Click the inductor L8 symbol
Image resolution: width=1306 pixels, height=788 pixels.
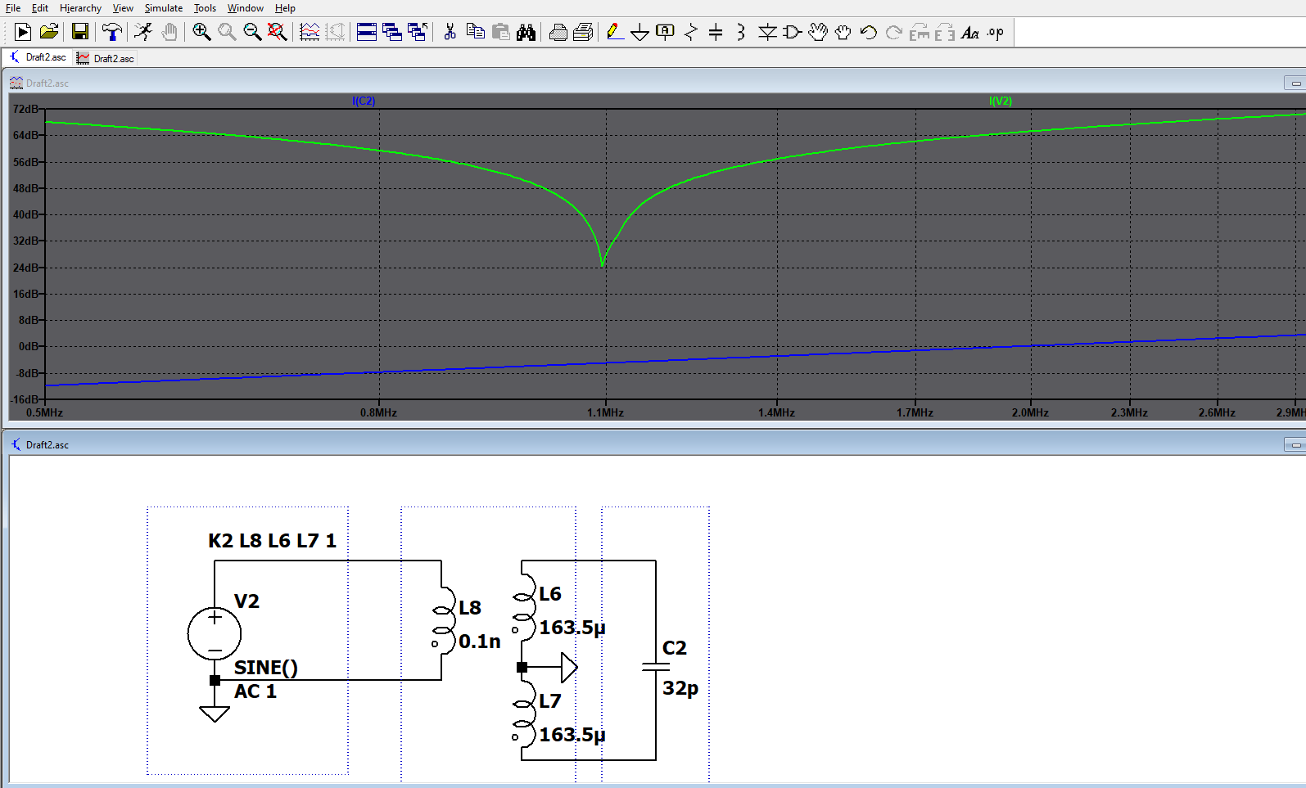(443, 620)
